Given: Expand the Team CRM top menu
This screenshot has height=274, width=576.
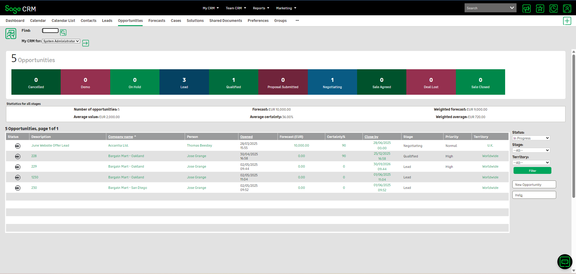Looking at the screenshot, I should (x=236, y=8).
